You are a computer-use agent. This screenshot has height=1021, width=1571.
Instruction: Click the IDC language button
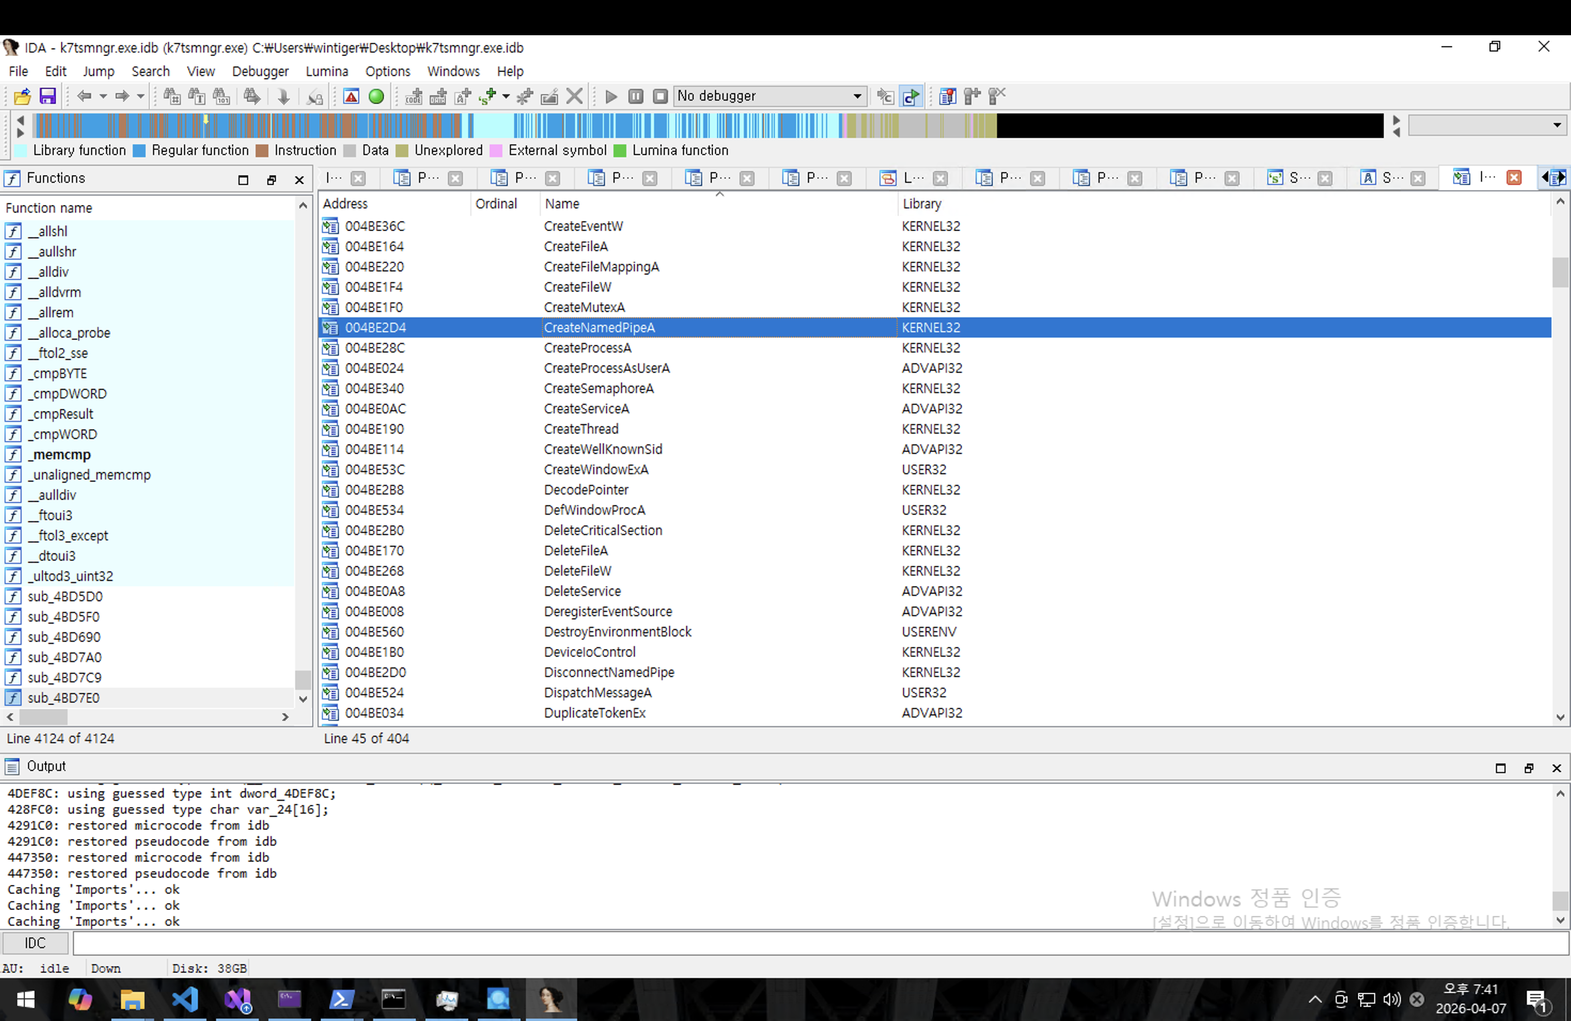(x=35, y=943)
